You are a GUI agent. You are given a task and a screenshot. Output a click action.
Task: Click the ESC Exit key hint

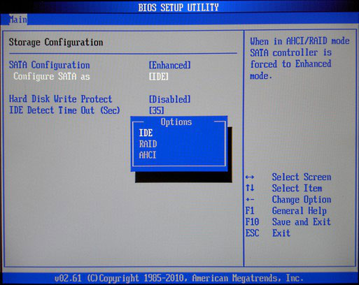pyautogui.click(x=268, y=233)
